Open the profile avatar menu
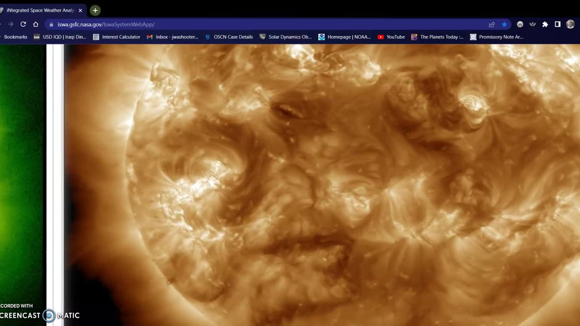Screen dimensions: 580x326 tap(570, 24)
